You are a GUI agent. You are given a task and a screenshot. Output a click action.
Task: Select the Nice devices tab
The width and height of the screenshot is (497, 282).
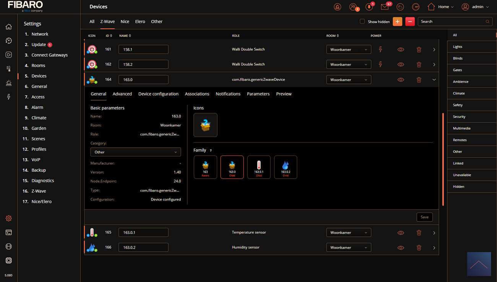point(125,22)
